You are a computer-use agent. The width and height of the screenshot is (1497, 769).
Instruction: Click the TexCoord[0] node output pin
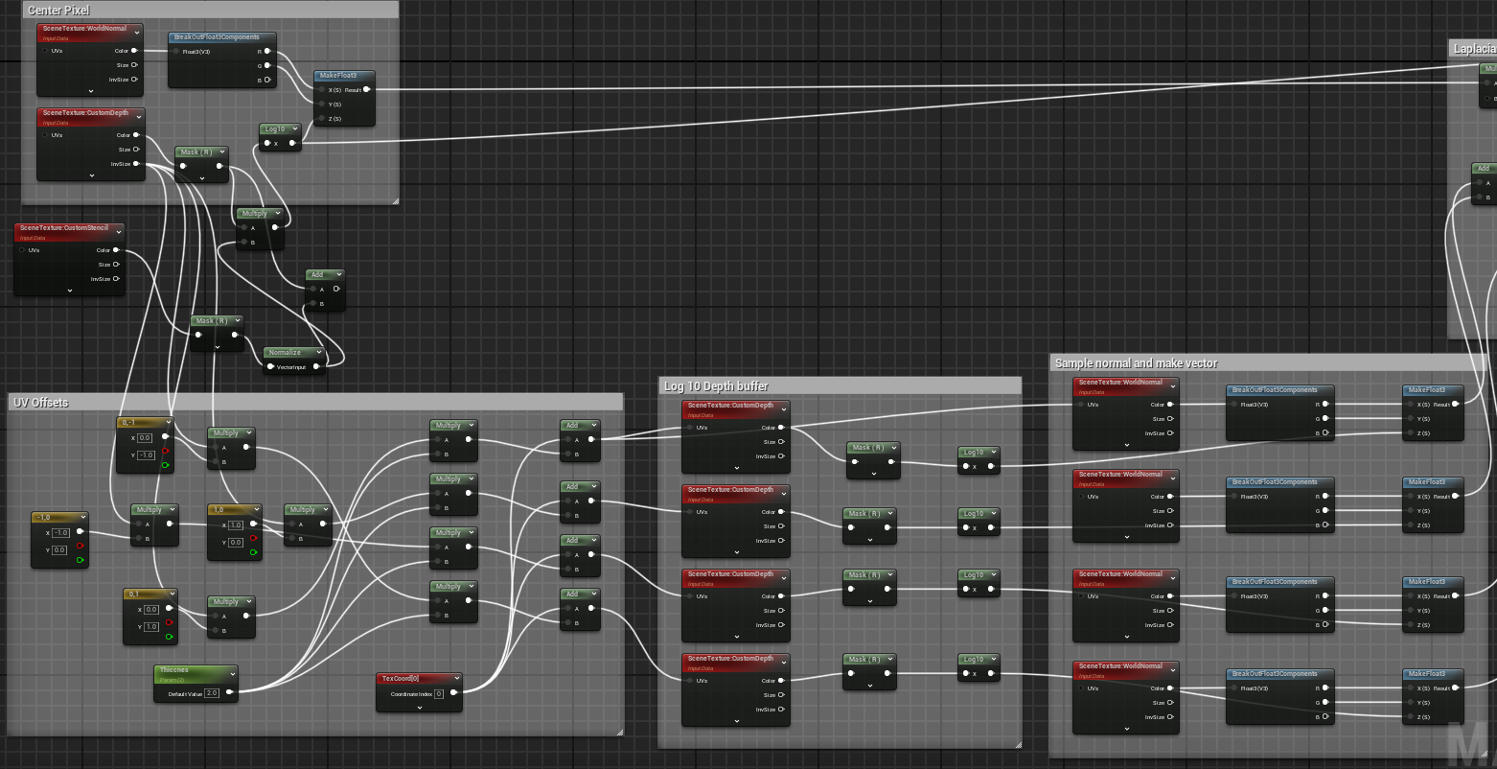(x=453, y=692)
